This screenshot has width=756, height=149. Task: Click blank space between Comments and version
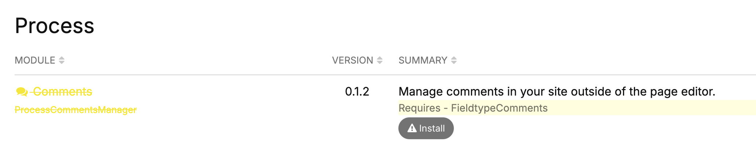[x=219, y=92]
